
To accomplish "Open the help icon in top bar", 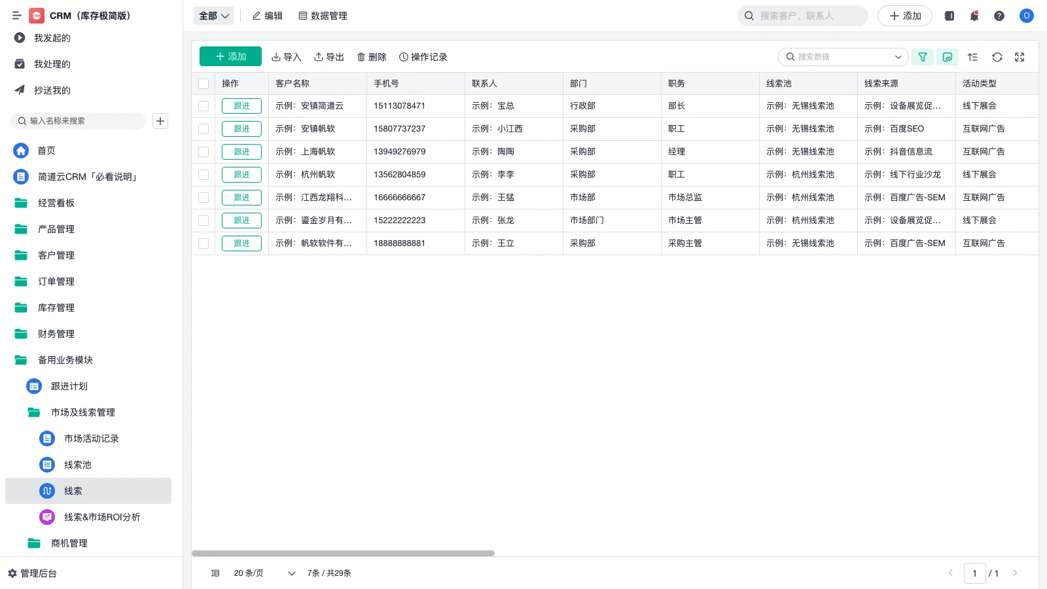I will (x=999, y=16).
